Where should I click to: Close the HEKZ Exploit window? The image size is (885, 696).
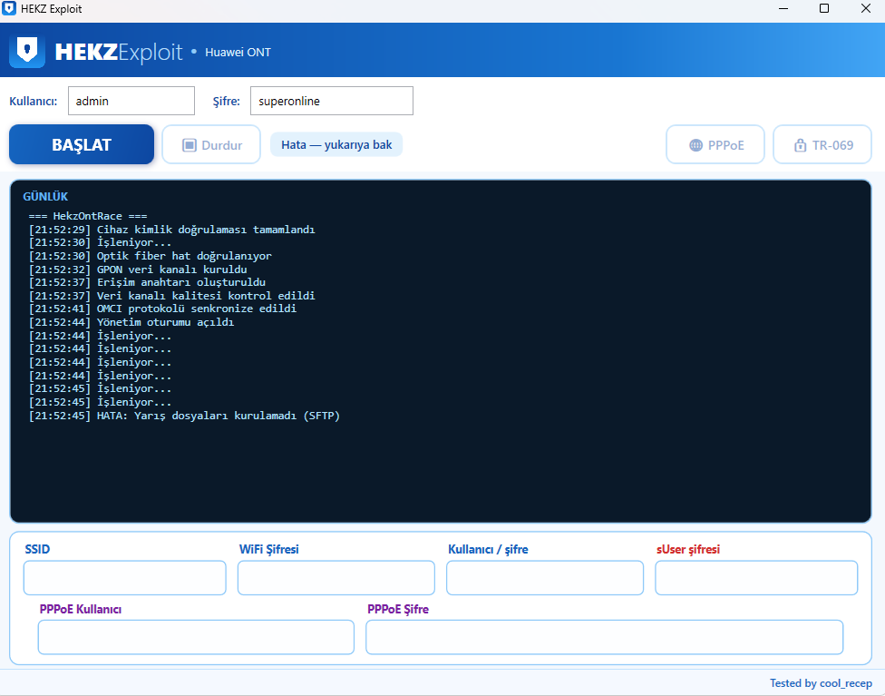tap(866, 8)
